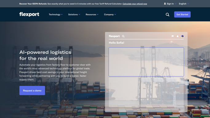Click the Get Started button

point(182,14)
